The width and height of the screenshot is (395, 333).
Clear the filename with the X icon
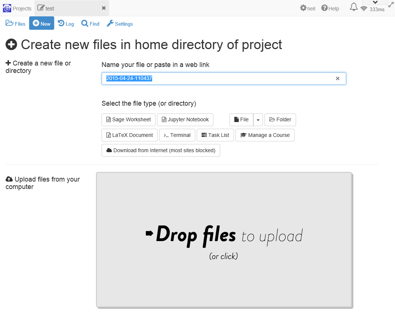(338, 79)
